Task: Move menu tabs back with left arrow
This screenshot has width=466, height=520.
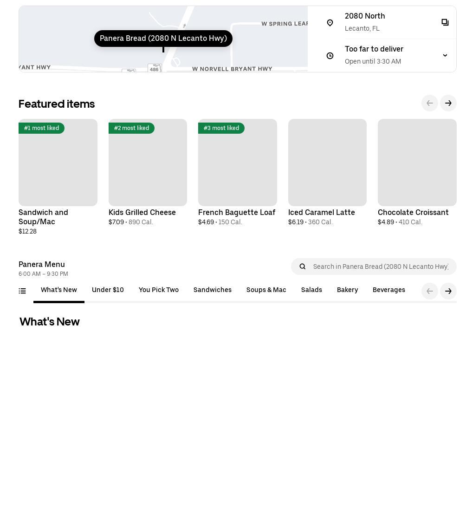Action: (429, 291)
